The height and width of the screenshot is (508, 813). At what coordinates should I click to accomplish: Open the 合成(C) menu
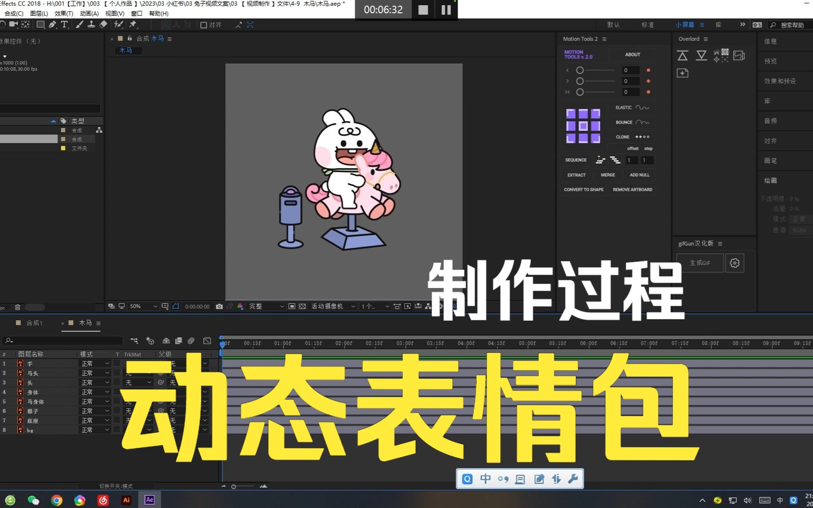coord(14,14)
